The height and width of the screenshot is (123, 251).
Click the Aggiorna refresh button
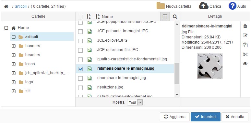pyautogui.click(x=175, y=117)
